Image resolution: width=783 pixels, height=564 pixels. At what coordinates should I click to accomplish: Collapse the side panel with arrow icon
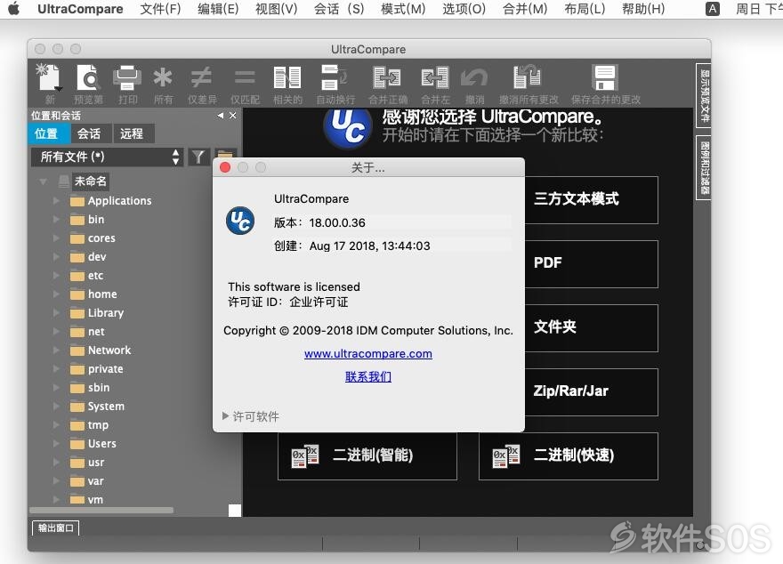click(x=221, y=116)
